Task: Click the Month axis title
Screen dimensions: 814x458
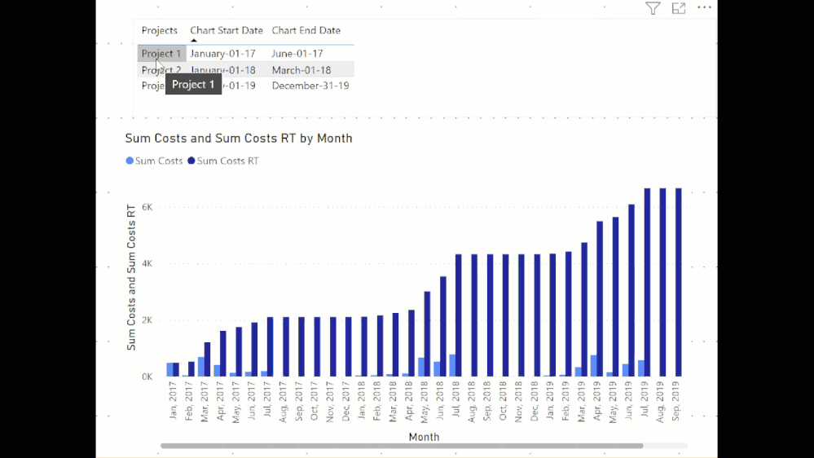Action: [x=425, y=438]
